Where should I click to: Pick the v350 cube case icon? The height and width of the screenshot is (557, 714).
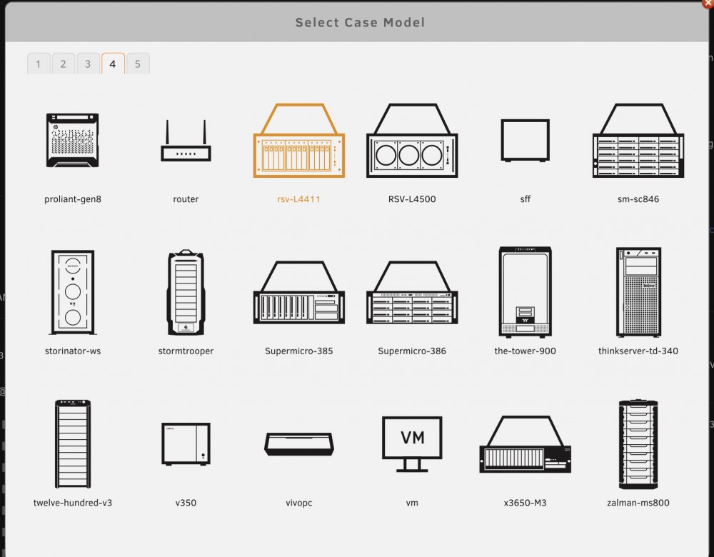pos(186,443)
